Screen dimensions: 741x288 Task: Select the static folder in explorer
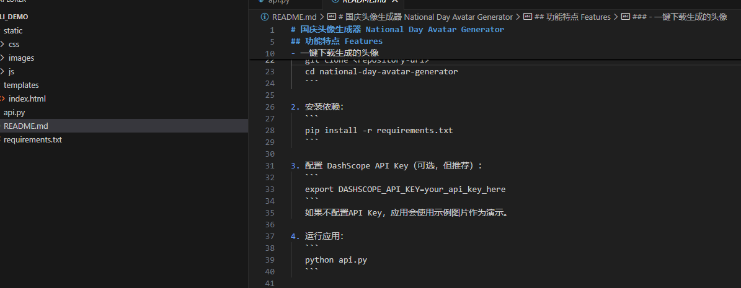pos(13,31)
